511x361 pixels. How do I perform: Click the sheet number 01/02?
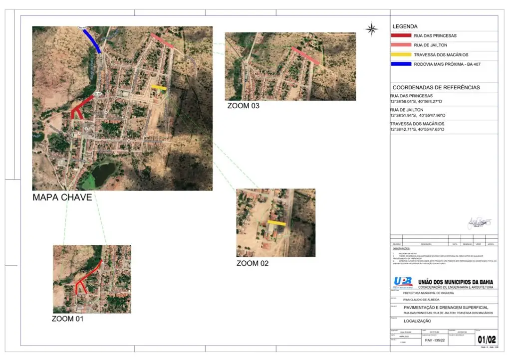point(487,340)
